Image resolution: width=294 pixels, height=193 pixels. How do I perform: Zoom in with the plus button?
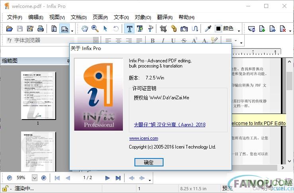pyautogui.click(x=44, y=178)
